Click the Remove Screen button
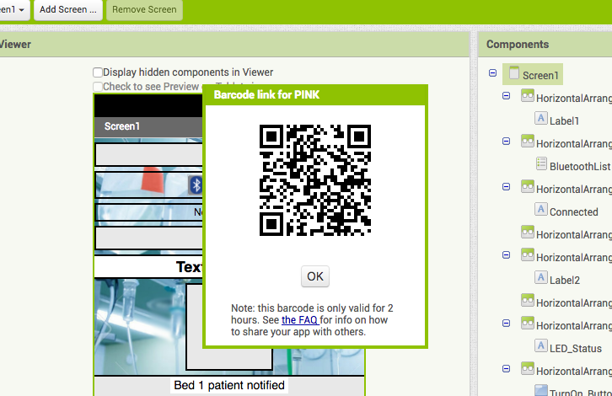This screenshot has width=612, height=396. [x=144, y=9]
